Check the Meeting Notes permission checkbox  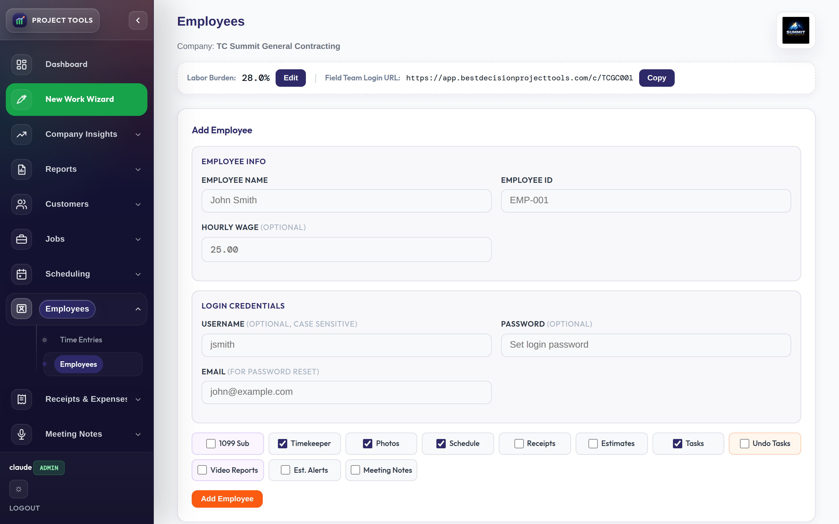click(x=355, y=470)
